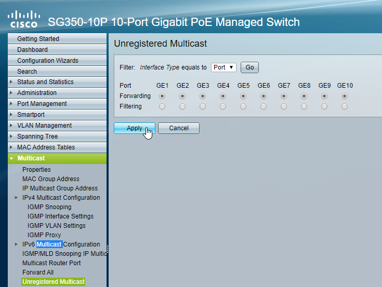Expand the Spanning Tree arrow

coord(11,136)
